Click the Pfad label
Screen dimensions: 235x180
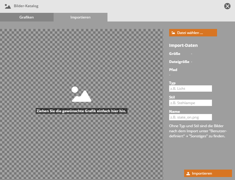tap(173, 70)
